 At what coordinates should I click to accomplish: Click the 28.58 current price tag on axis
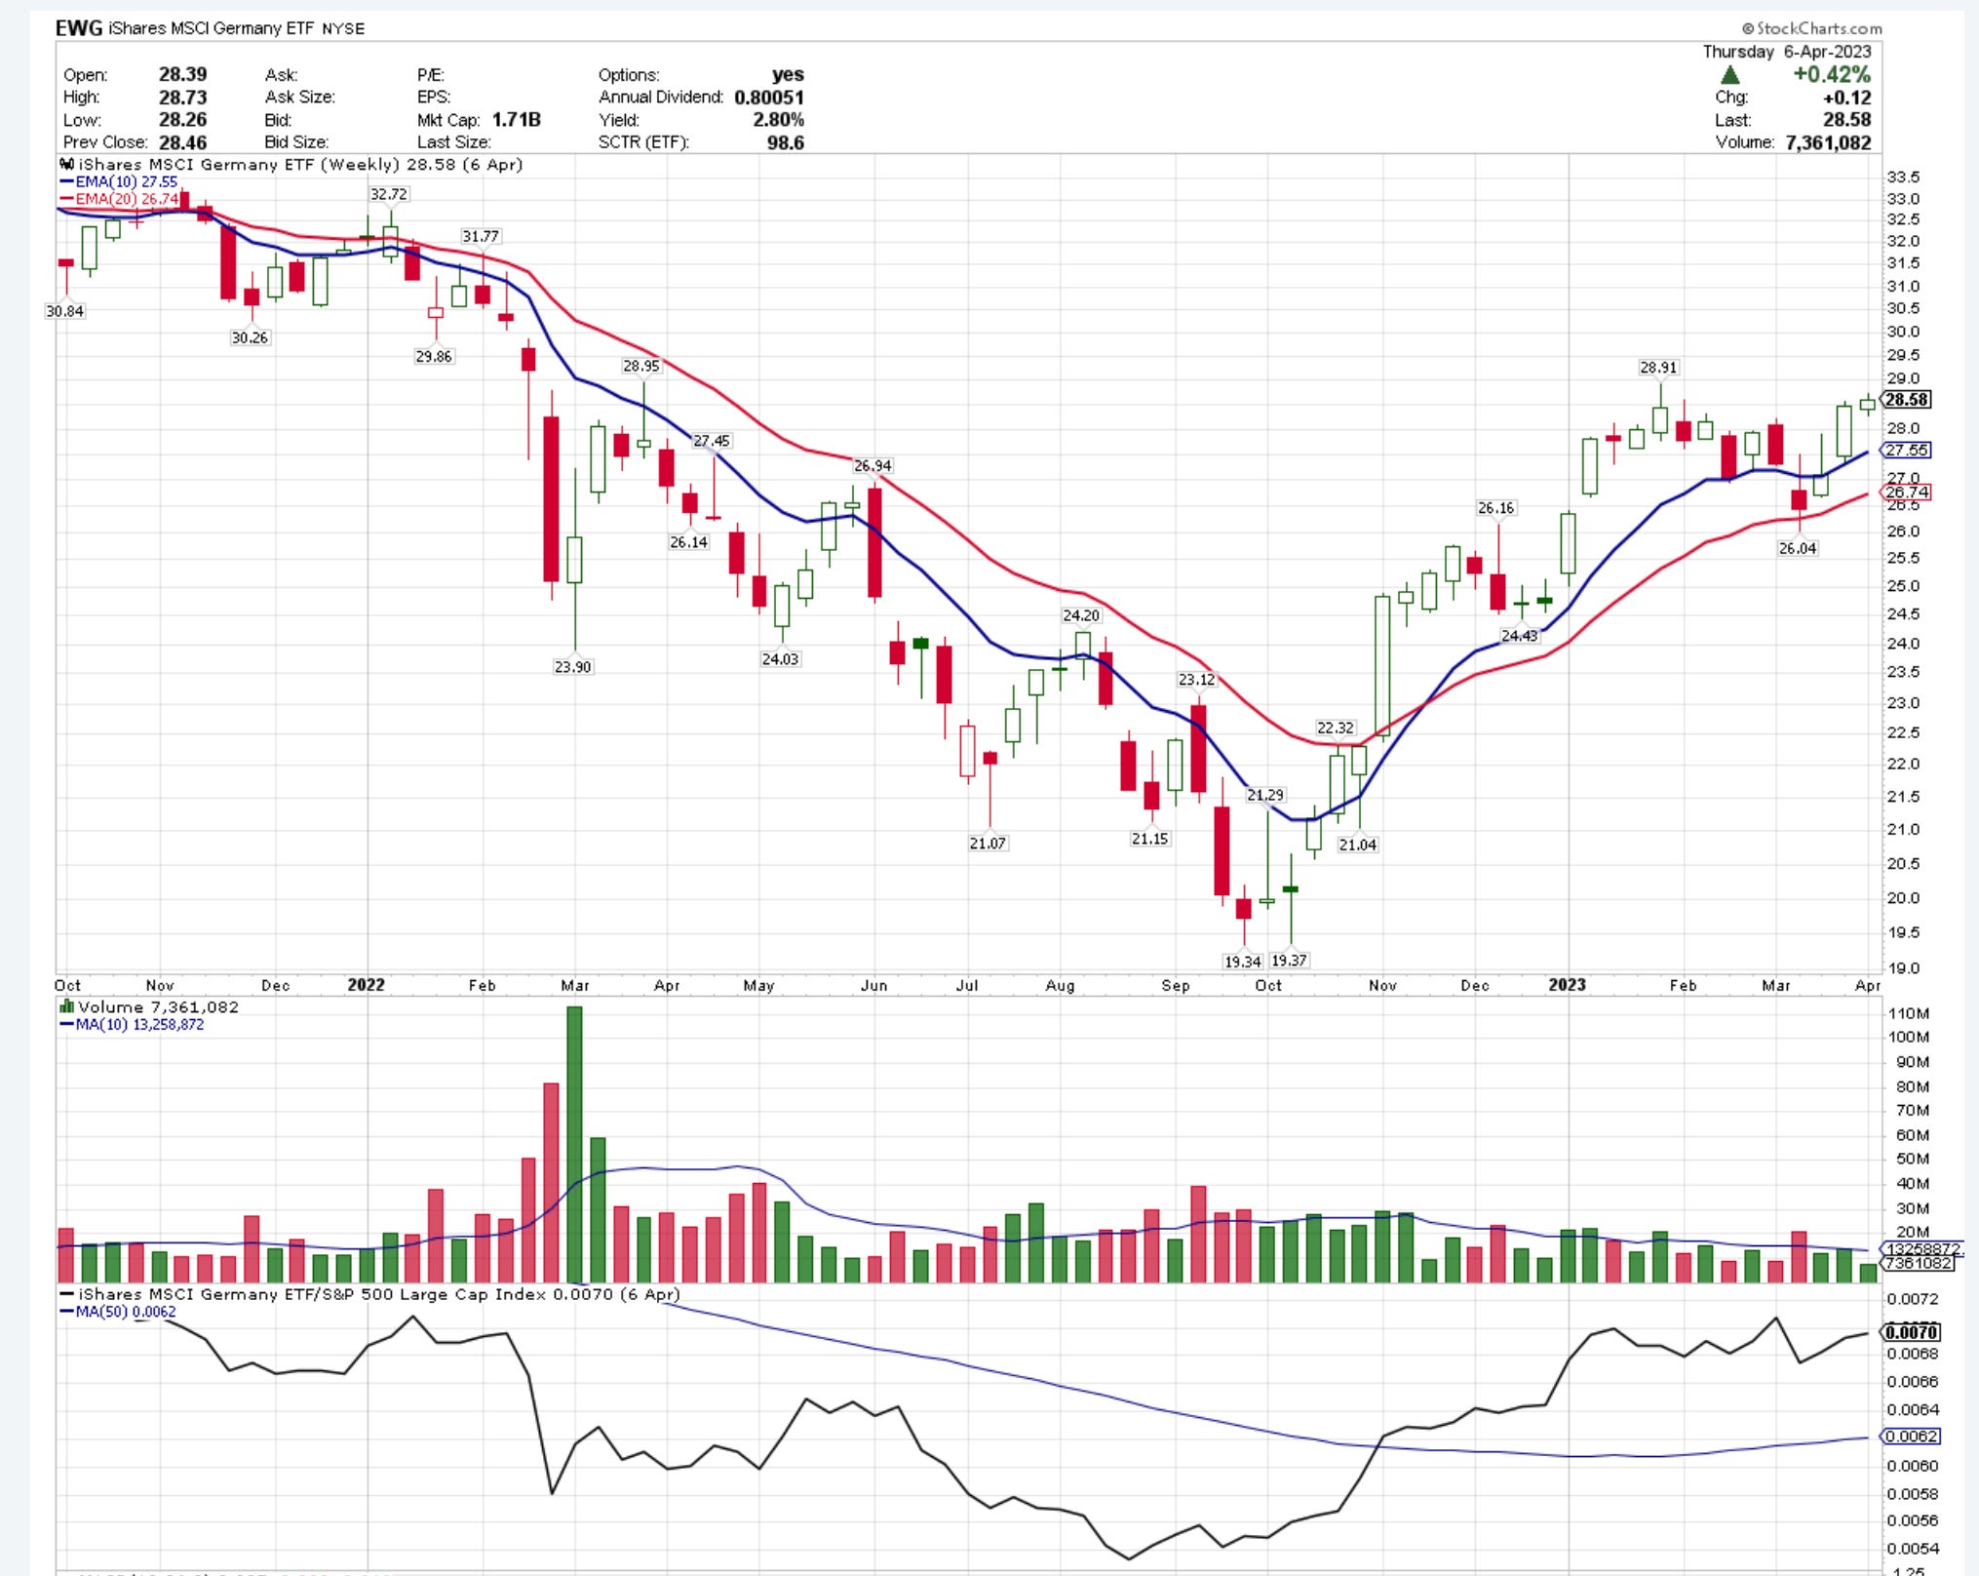point(1906,400)
